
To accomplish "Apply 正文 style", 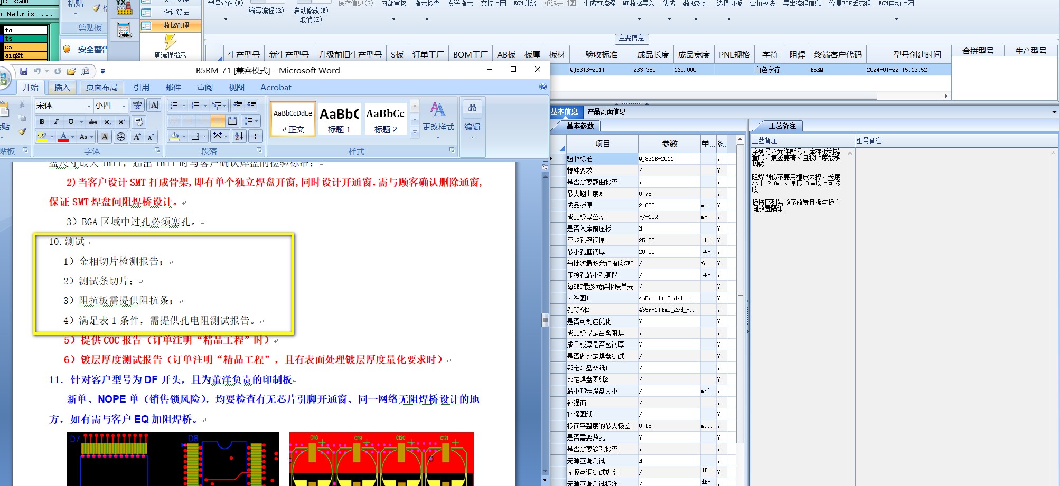I will click(293, 119).
